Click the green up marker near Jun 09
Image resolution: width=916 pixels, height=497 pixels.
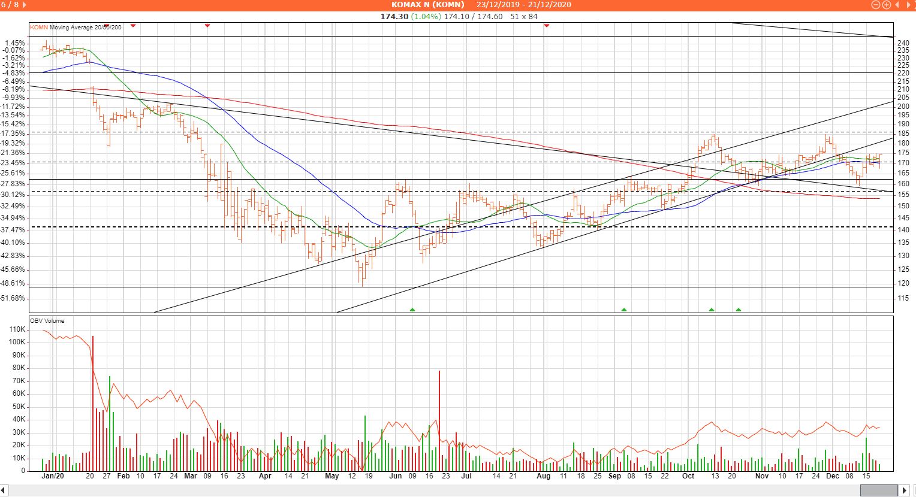(x=412, y=310)
